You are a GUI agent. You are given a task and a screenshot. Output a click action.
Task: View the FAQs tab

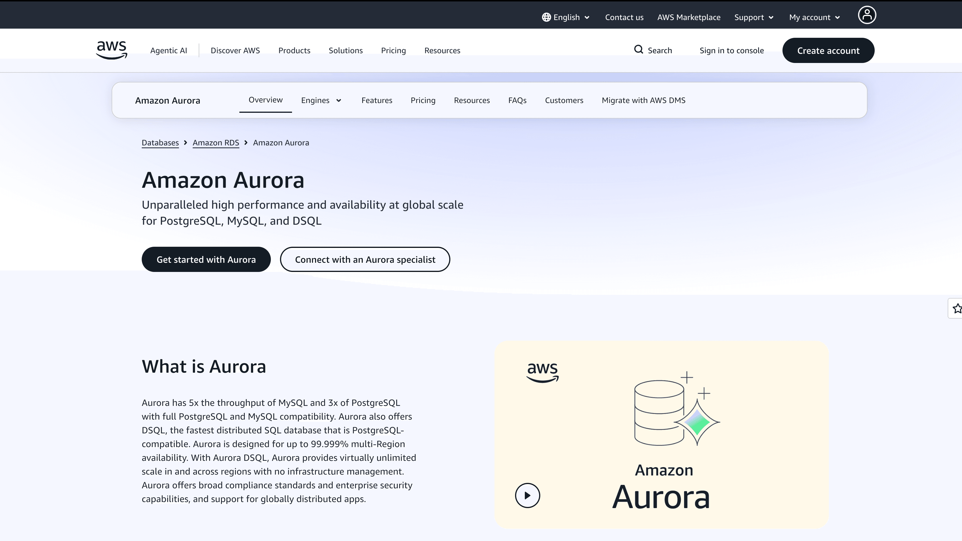[x=517, y=100]
